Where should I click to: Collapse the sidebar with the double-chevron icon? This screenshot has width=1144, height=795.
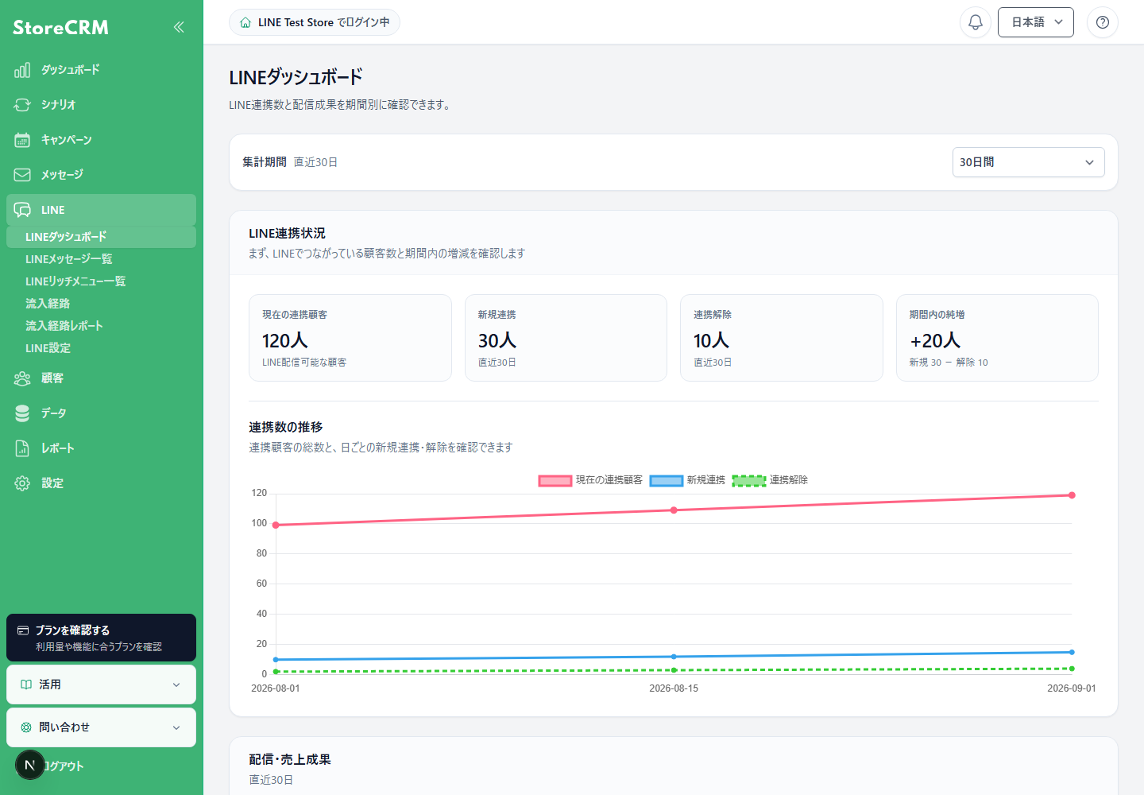(x=179, y=27)
